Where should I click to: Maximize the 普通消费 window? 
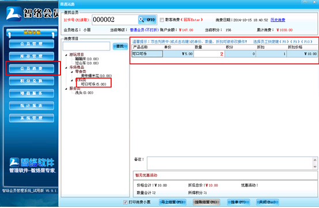tap(305, 2)
